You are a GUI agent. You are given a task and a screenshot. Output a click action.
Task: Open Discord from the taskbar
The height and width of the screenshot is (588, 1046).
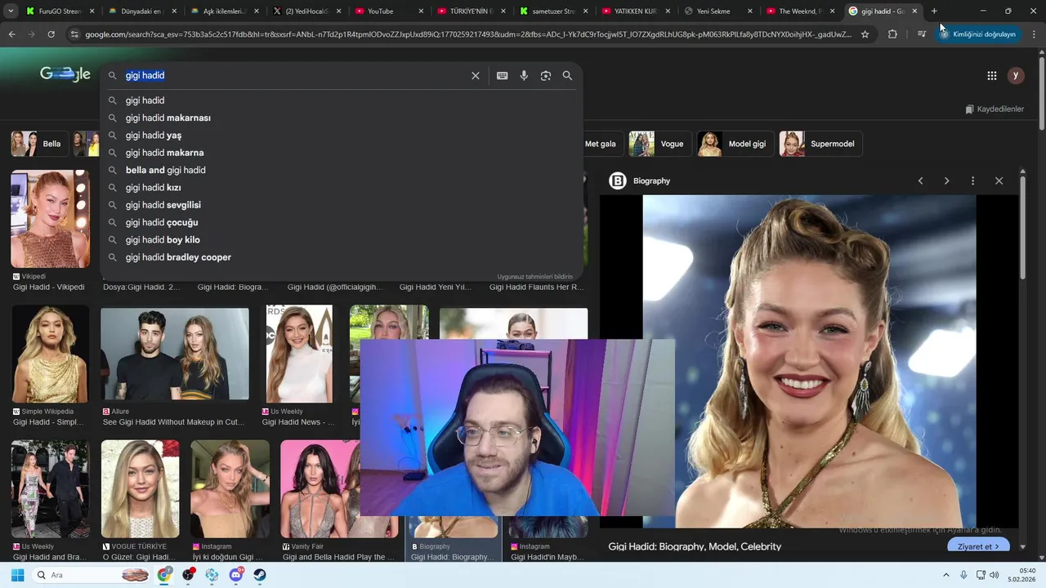[x=236, y=575]
